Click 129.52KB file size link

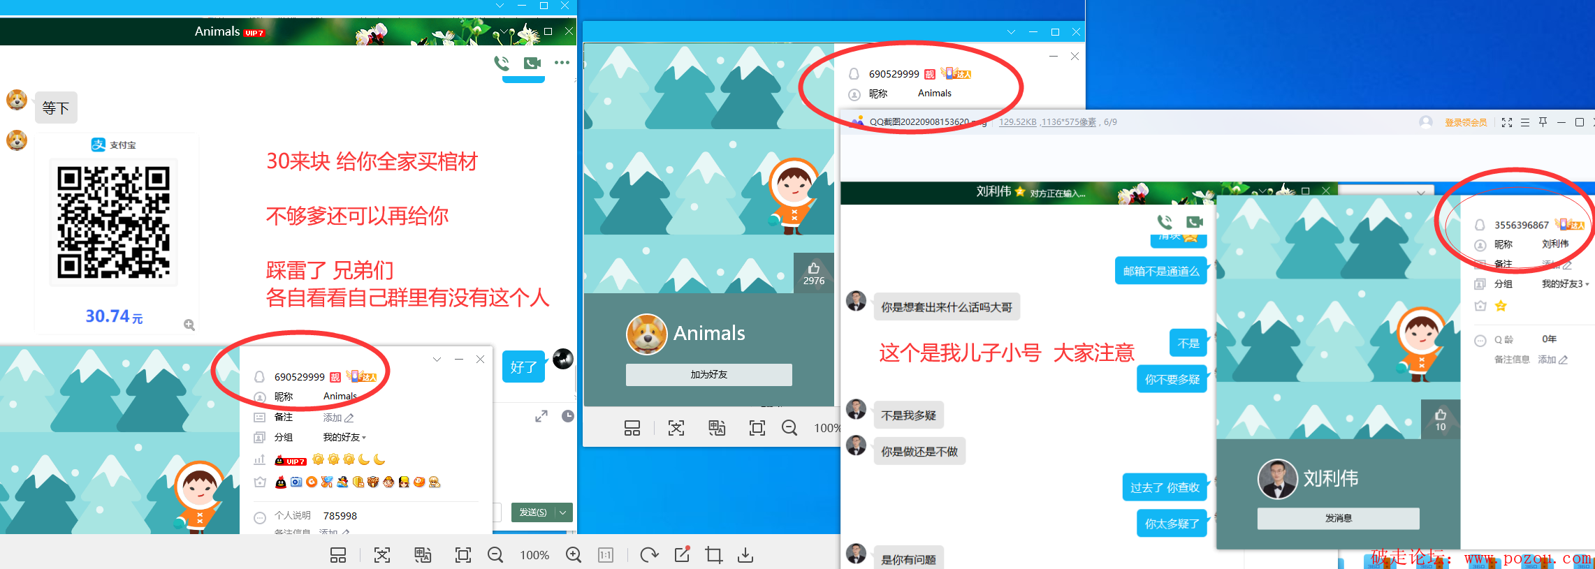click(x=1018, y=122)
